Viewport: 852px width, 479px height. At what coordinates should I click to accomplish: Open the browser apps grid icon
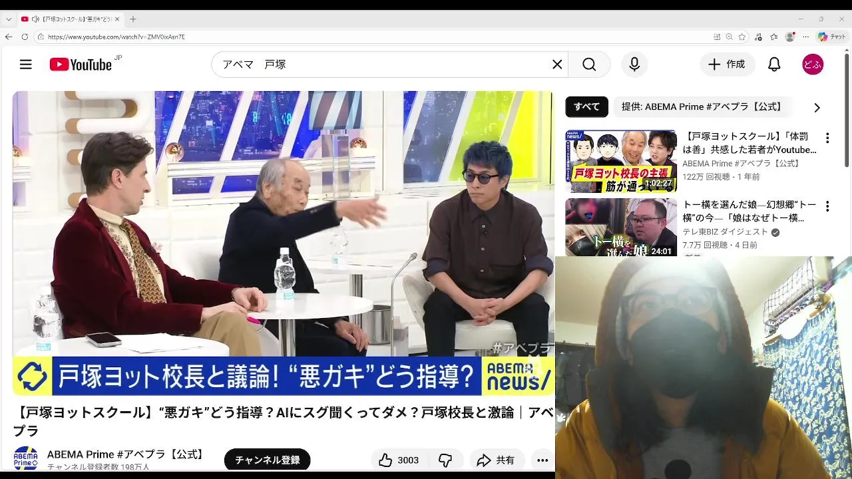click(717, 37)
